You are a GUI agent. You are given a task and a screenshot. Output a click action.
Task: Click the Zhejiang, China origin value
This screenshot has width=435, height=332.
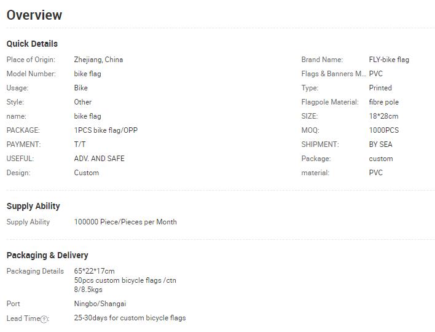pos(98,60)
